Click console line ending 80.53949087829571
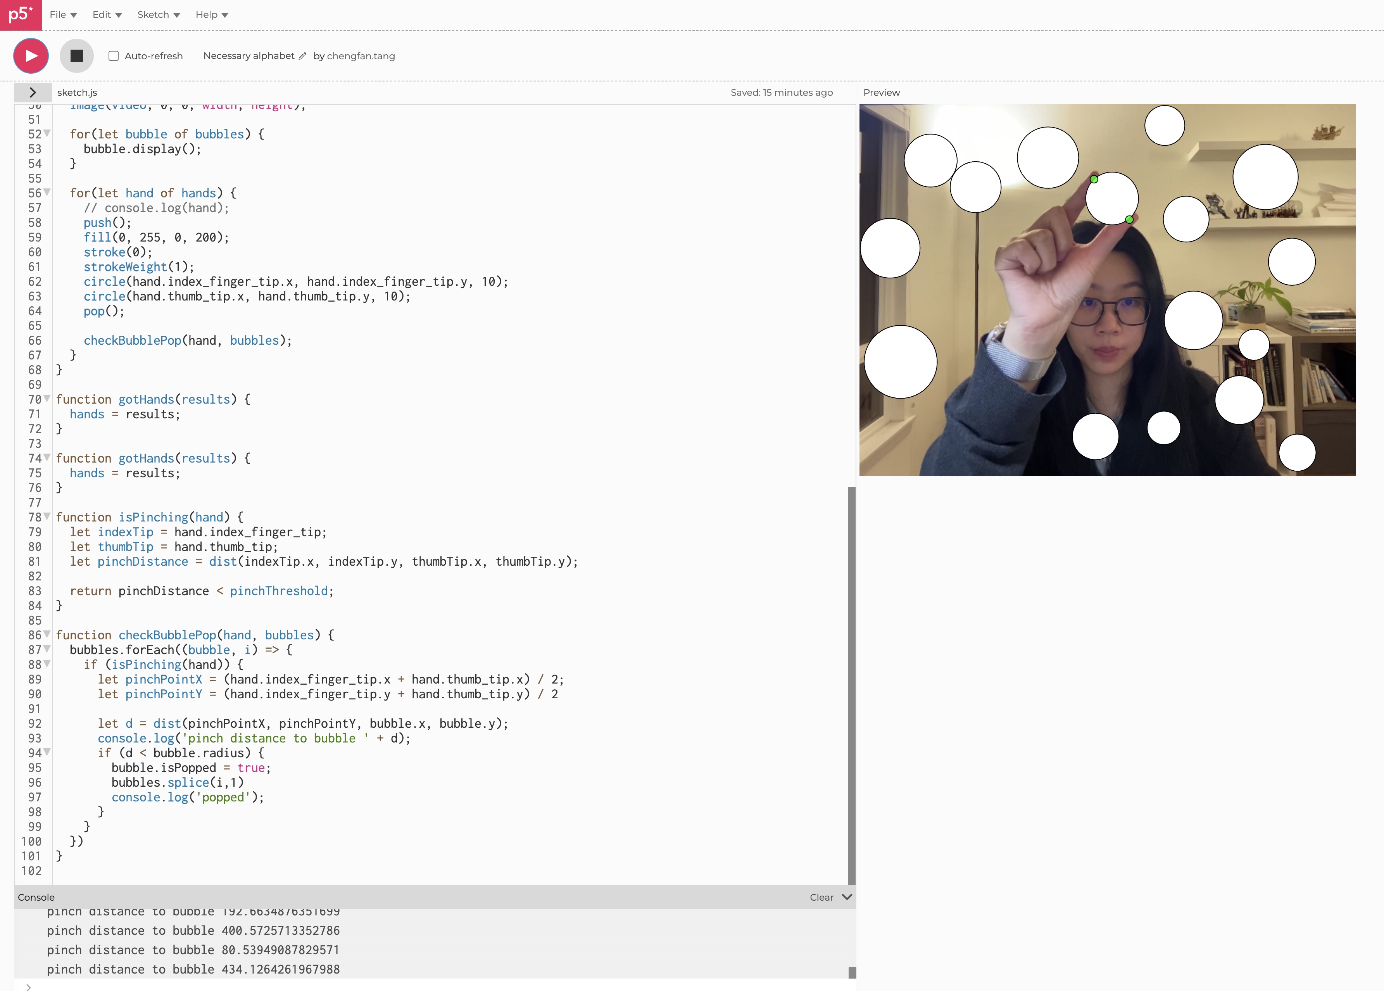The height and width of the screenshot is (991, 1384). [x=193, y=950]
